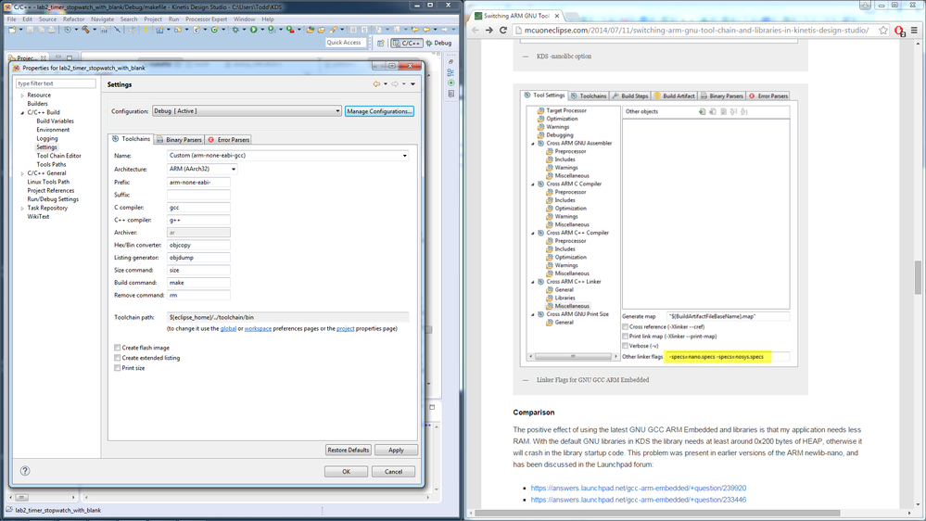Click the Debug bug icon in KDS toolbar
926x521 pixels.
click(x=235, y=30)
